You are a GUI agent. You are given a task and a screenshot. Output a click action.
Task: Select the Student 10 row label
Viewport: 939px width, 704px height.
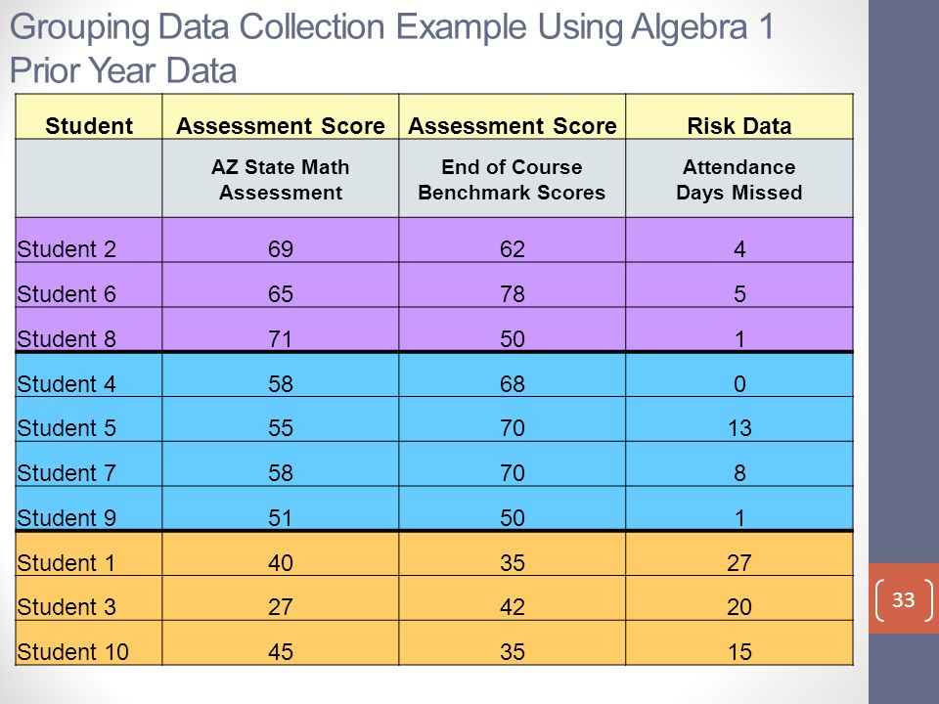[72, 652]
